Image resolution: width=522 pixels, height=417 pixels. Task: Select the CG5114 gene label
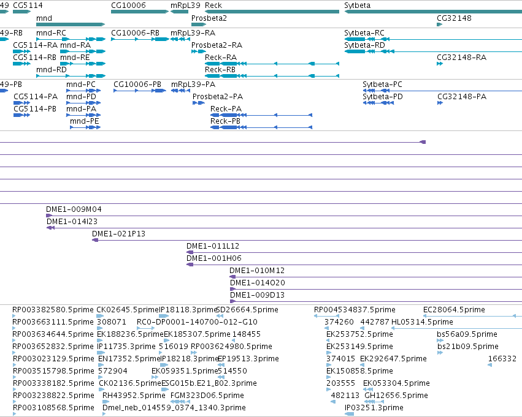coord(28,6)
